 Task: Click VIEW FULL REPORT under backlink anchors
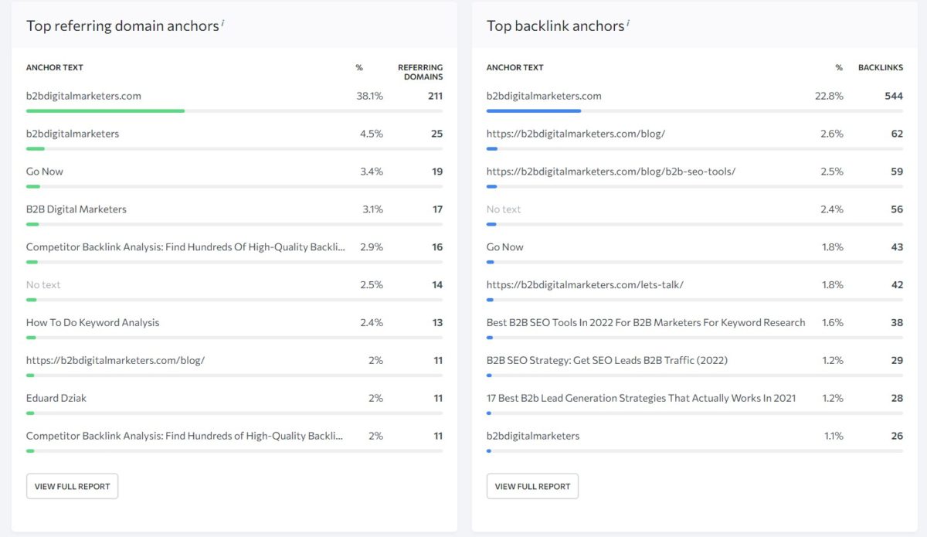tap(532, 486)
